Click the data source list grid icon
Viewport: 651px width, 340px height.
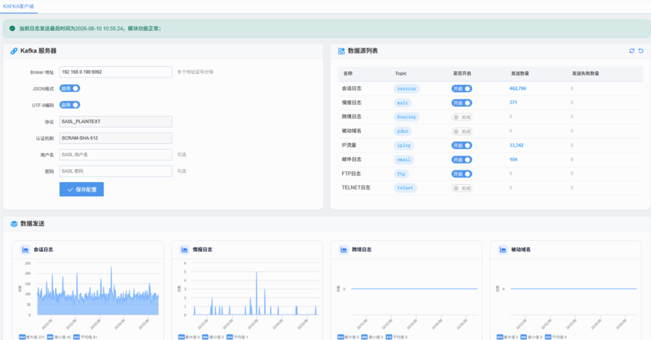point(341,51)
